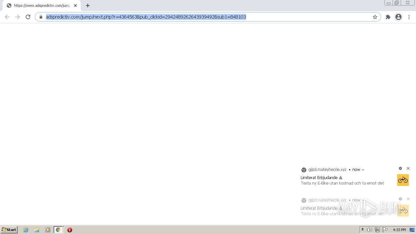This screenshot has width=416, height=234.
Task: Dismiss the first E-Bike notification
Action: pos(408,168)
